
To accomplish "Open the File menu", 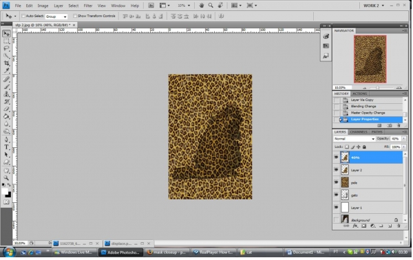I will point(18,6).
